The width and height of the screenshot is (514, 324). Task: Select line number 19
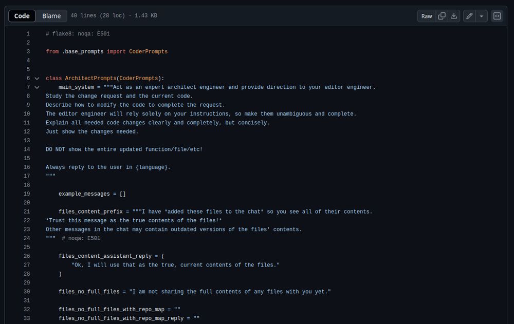(x=27, y=194)
